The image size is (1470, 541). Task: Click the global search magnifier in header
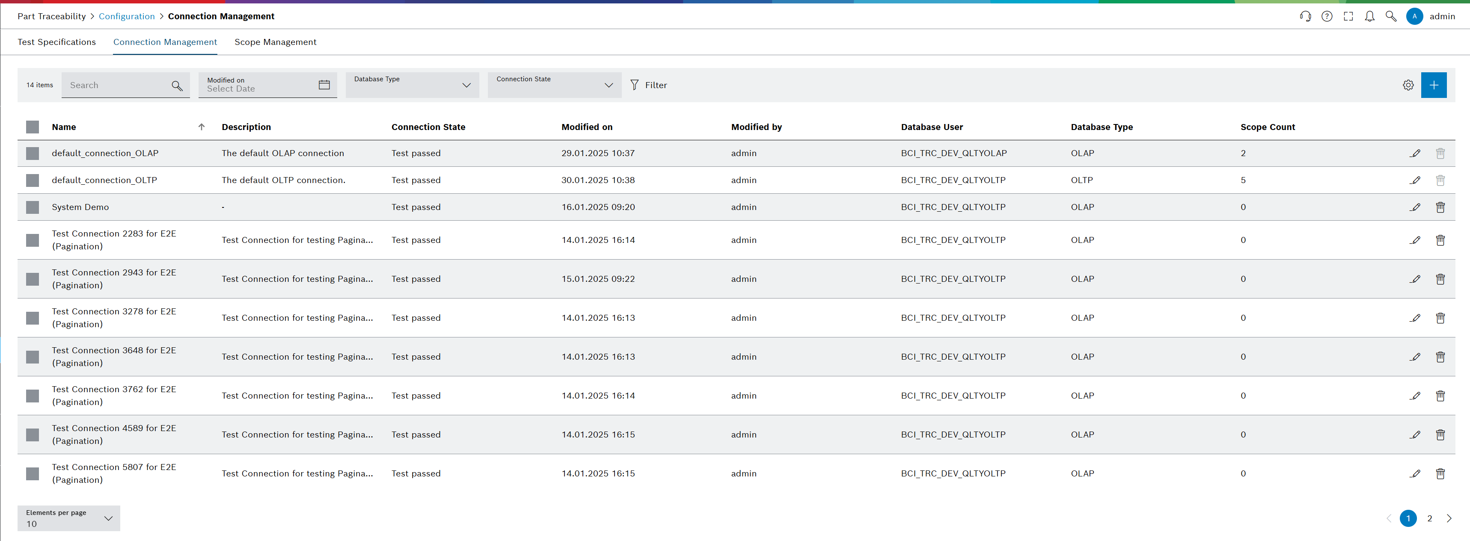[x=1391, y=17]
